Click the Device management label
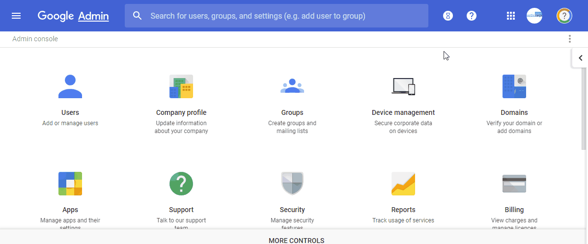The height and width of the screenshot is (244, 588). pos(403,112)
